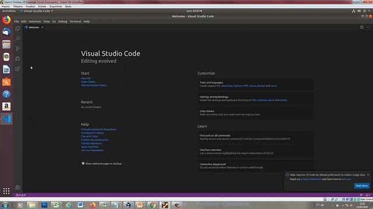The width and height of the screenshot is (373, 209).
Task: Open Printable keyboard cheatsheet link
Action: point(98,129)
